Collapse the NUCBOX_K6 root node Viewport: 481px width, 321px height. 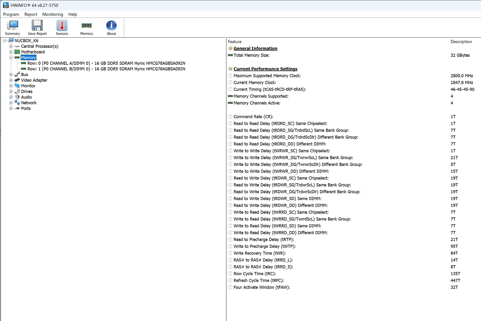[x=4, y=41]
